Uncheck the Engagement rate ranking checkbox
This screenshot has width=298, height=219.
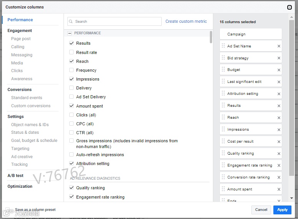(x=72, y=197)
